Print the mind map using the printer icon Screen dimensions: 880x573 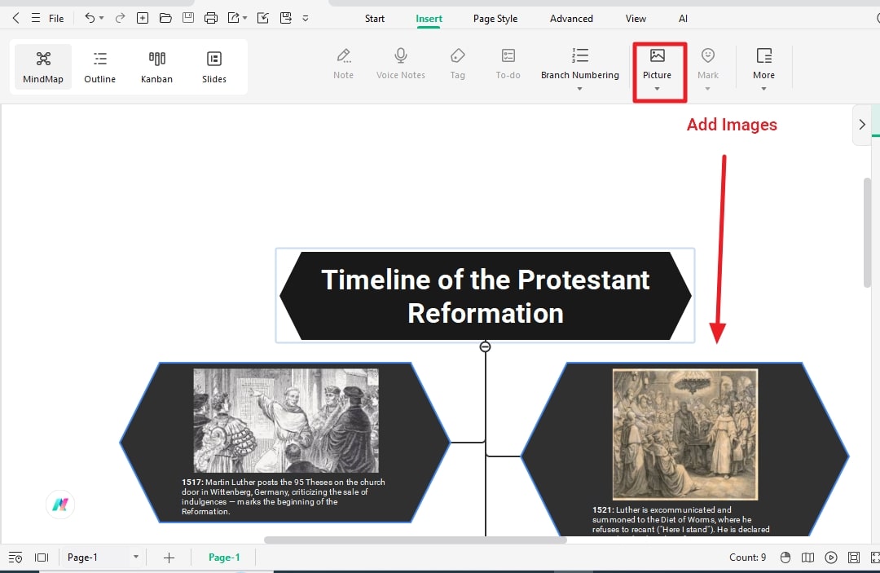211,18
